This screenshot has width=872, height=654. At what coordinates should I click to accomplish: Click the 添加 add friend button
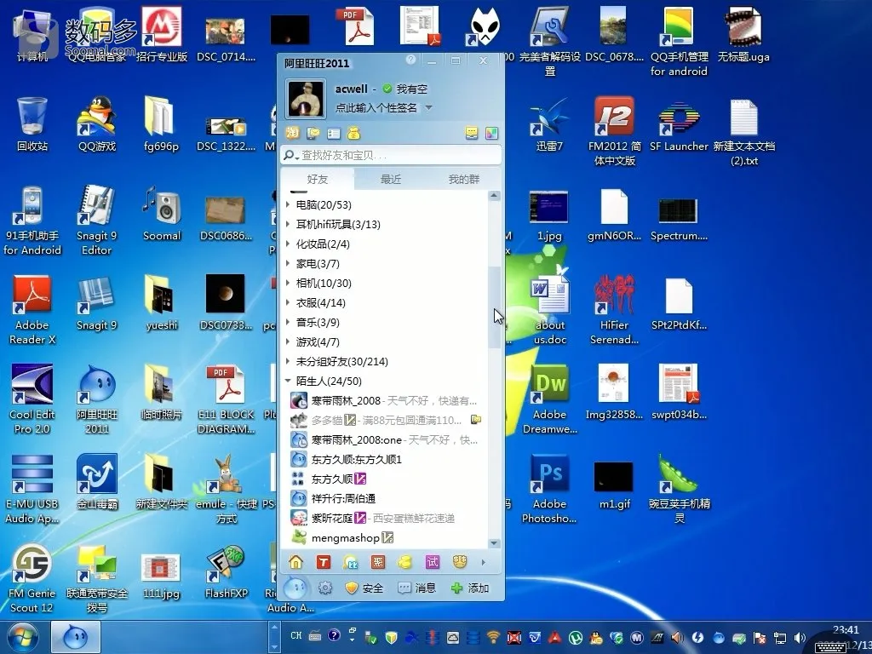[x=470, y=588]
